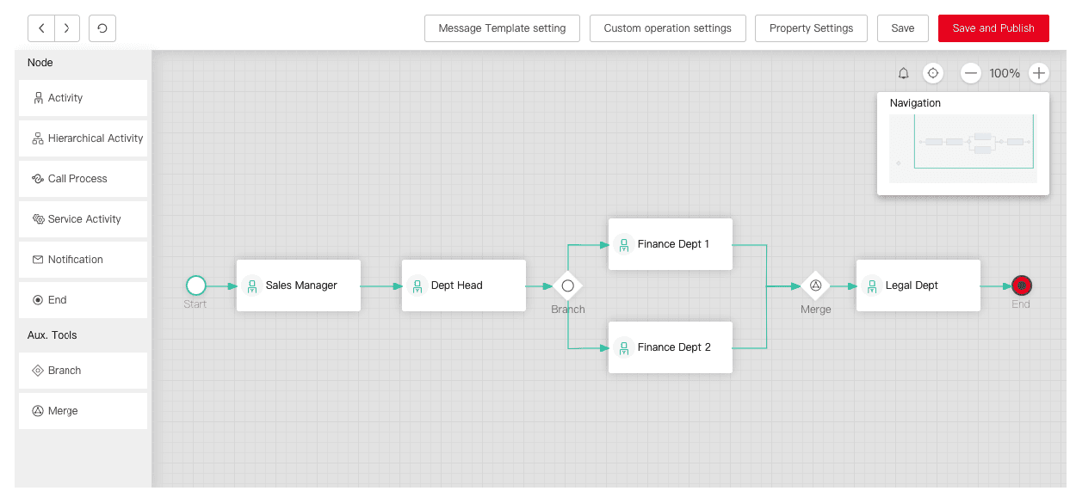Select the Branch tool under Aux. Tools
The height and width of the screenshot is (497, 1076).
[x=83, y=370]
